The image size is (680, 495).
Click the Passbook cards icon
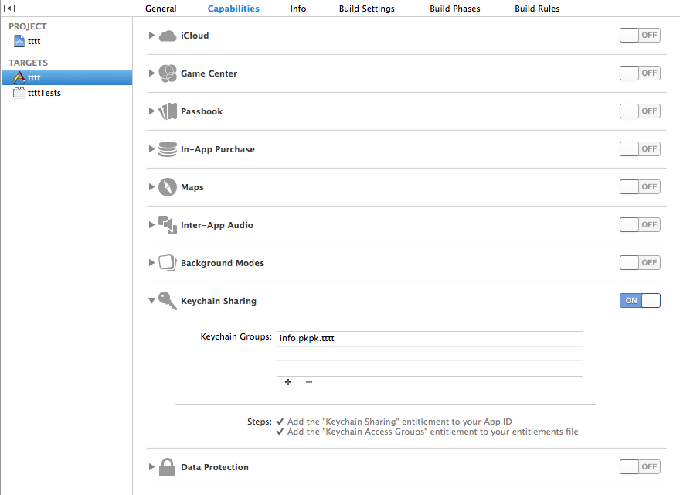click(x=168, y=111)
